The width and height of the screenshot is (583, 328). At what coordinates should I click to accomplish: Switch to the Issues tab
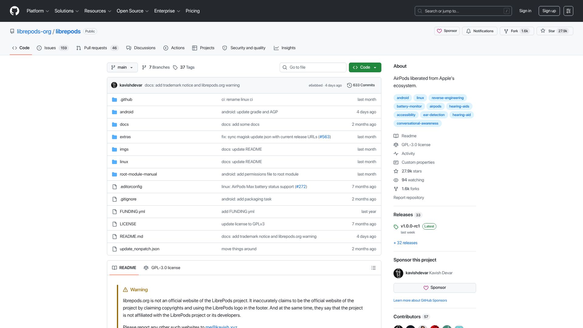pyautogui.click(x=53, y=48)
